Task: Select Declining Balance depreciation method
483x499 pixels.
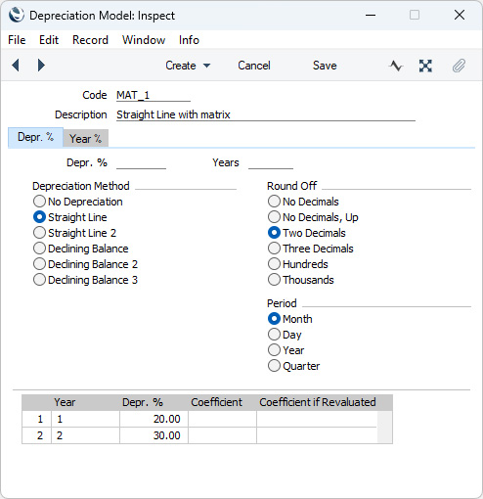Action: 81,249
